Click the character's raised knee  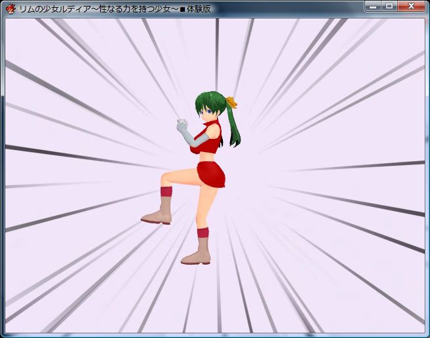tap(165, 179)
